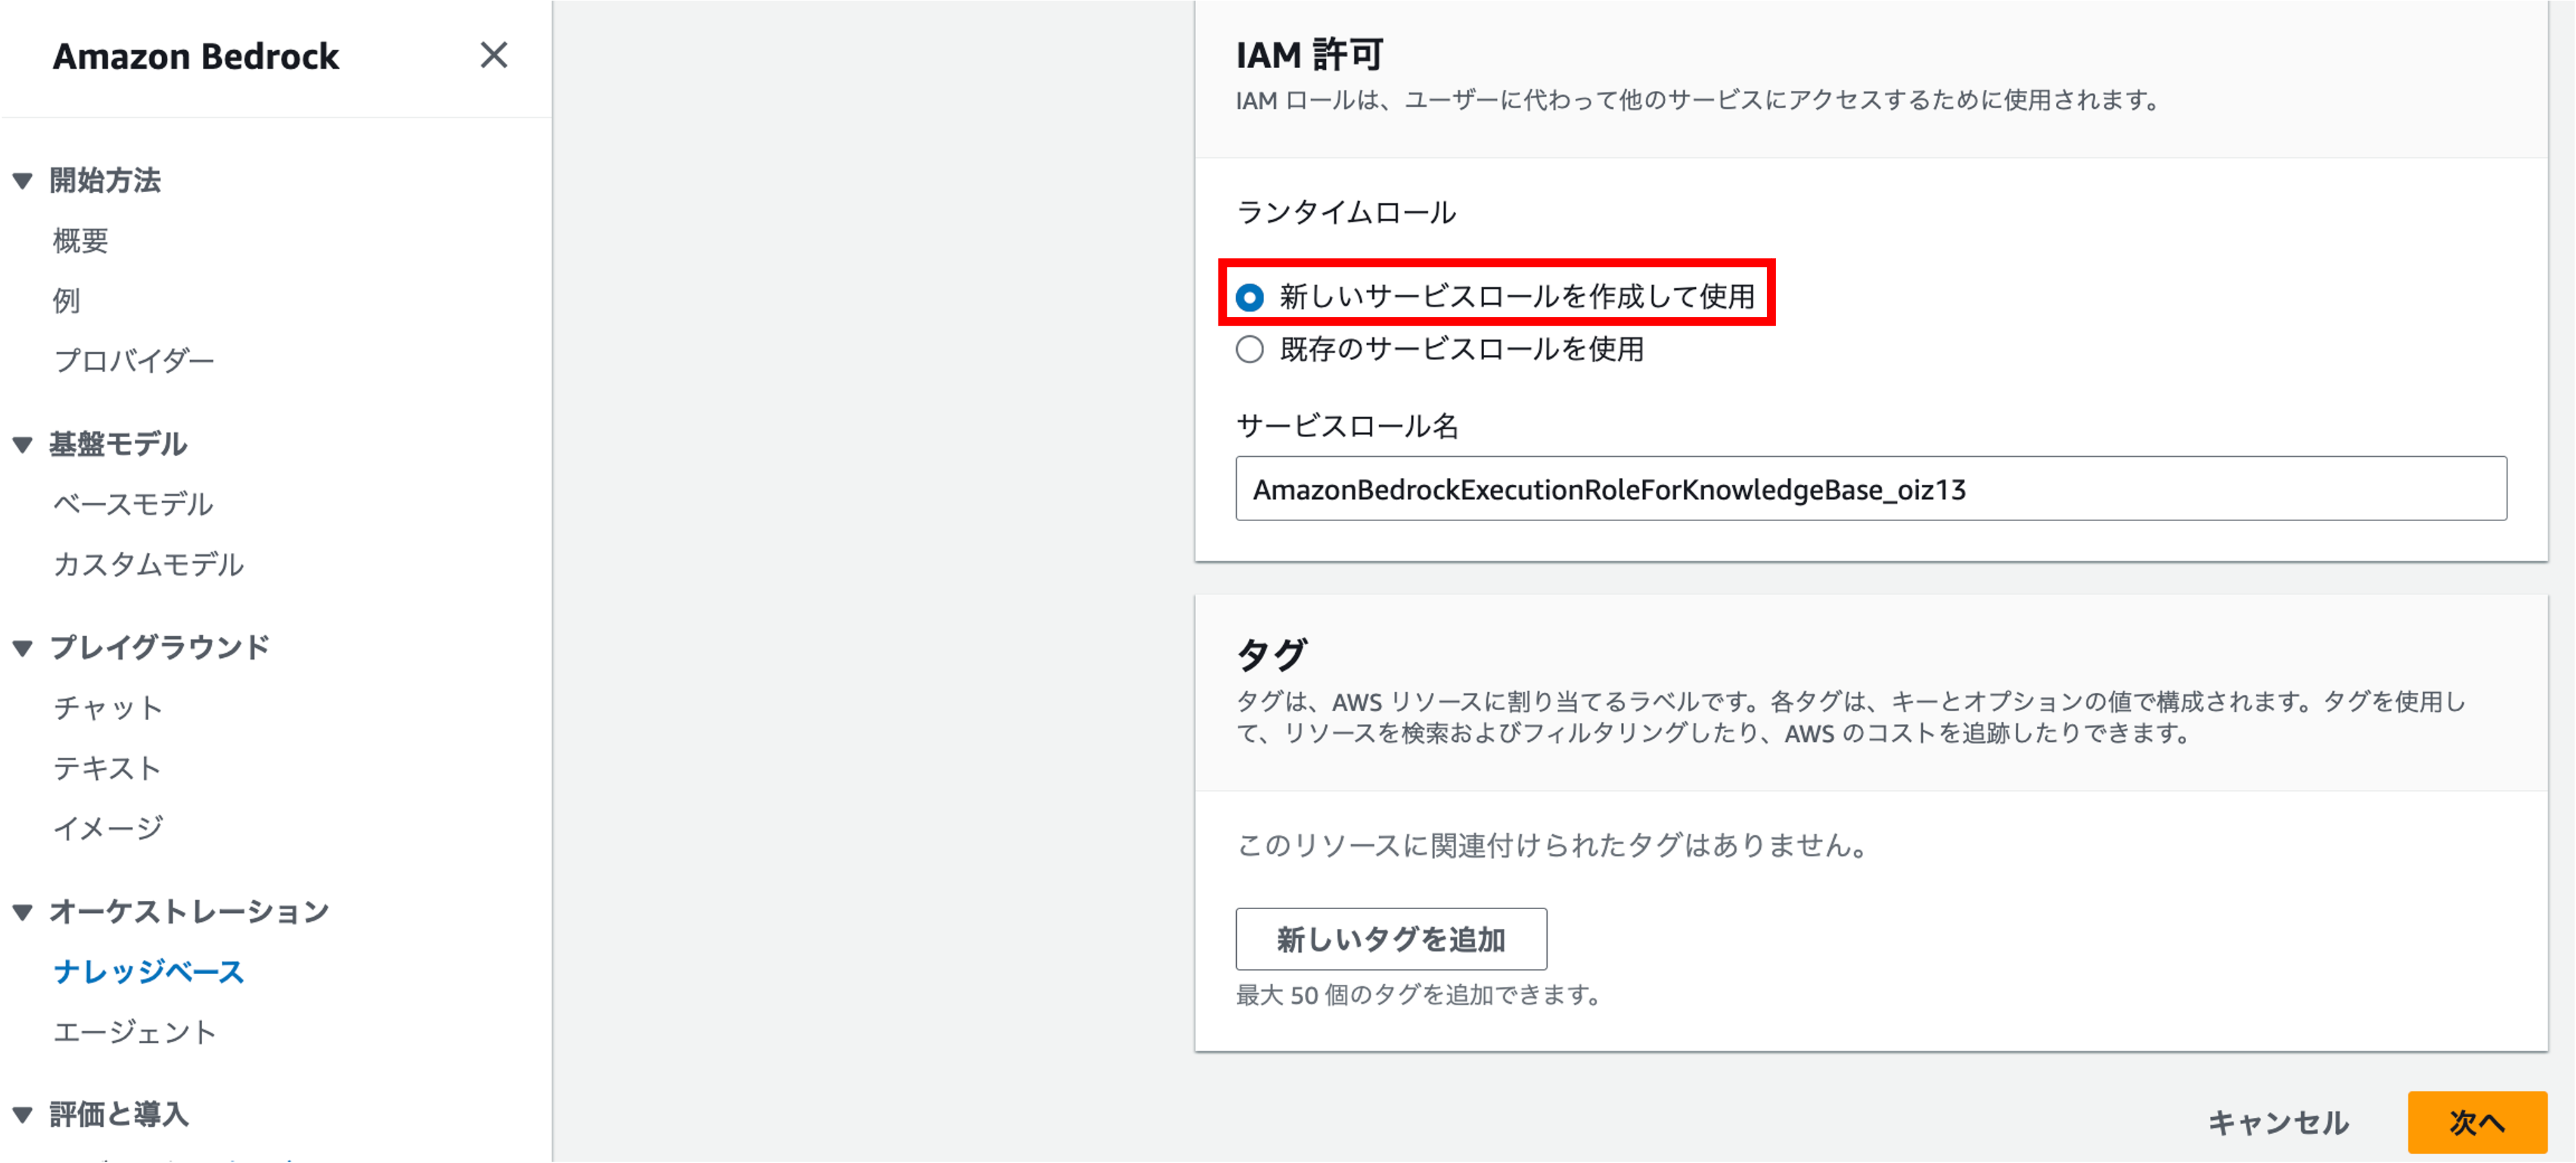Screen dimensions: 2576x1163
Task: Select 新しいサービスロールを作成して使用 radio option
Action: pyautogui.click(x=1249, y=297)
